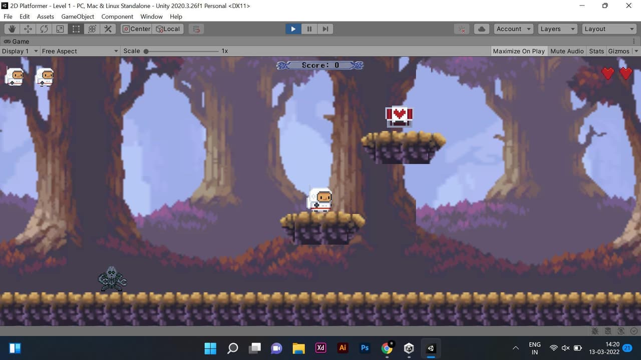Toggle pivot mode Center button
The width and height of the screenshot is (641, 360).
coord(136,29)
